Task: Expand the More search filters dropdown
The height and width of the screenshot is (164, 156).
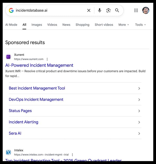Action: 124,25
